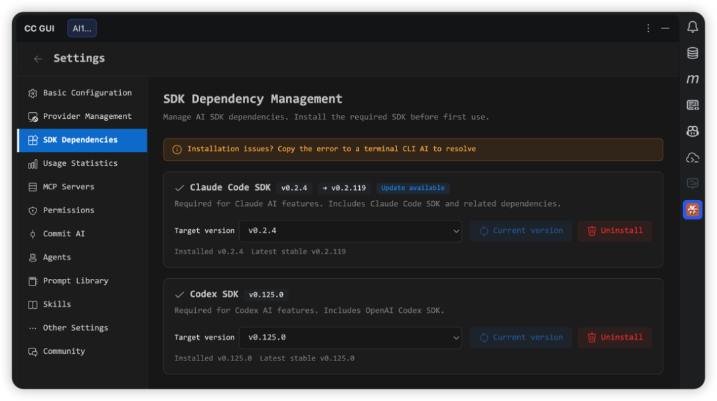717x401 pixels.
Task: Click the v0.125.0 badge beside Codex SDK
Action: (x=266, y=295)
